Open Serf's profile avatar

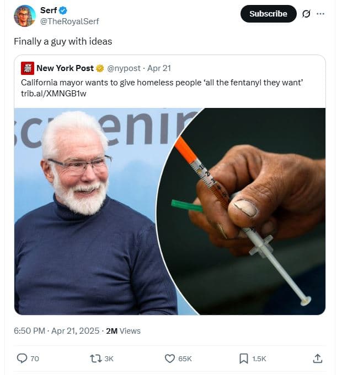point(24,15)
